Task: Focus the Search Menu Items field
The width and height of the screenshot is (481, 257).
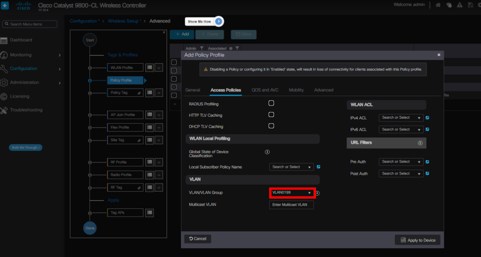Action: 30,24
